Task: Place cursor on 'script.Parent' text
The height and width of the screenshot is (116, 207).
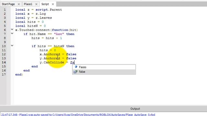Action: pyautogui.click(x=49, y=10)
